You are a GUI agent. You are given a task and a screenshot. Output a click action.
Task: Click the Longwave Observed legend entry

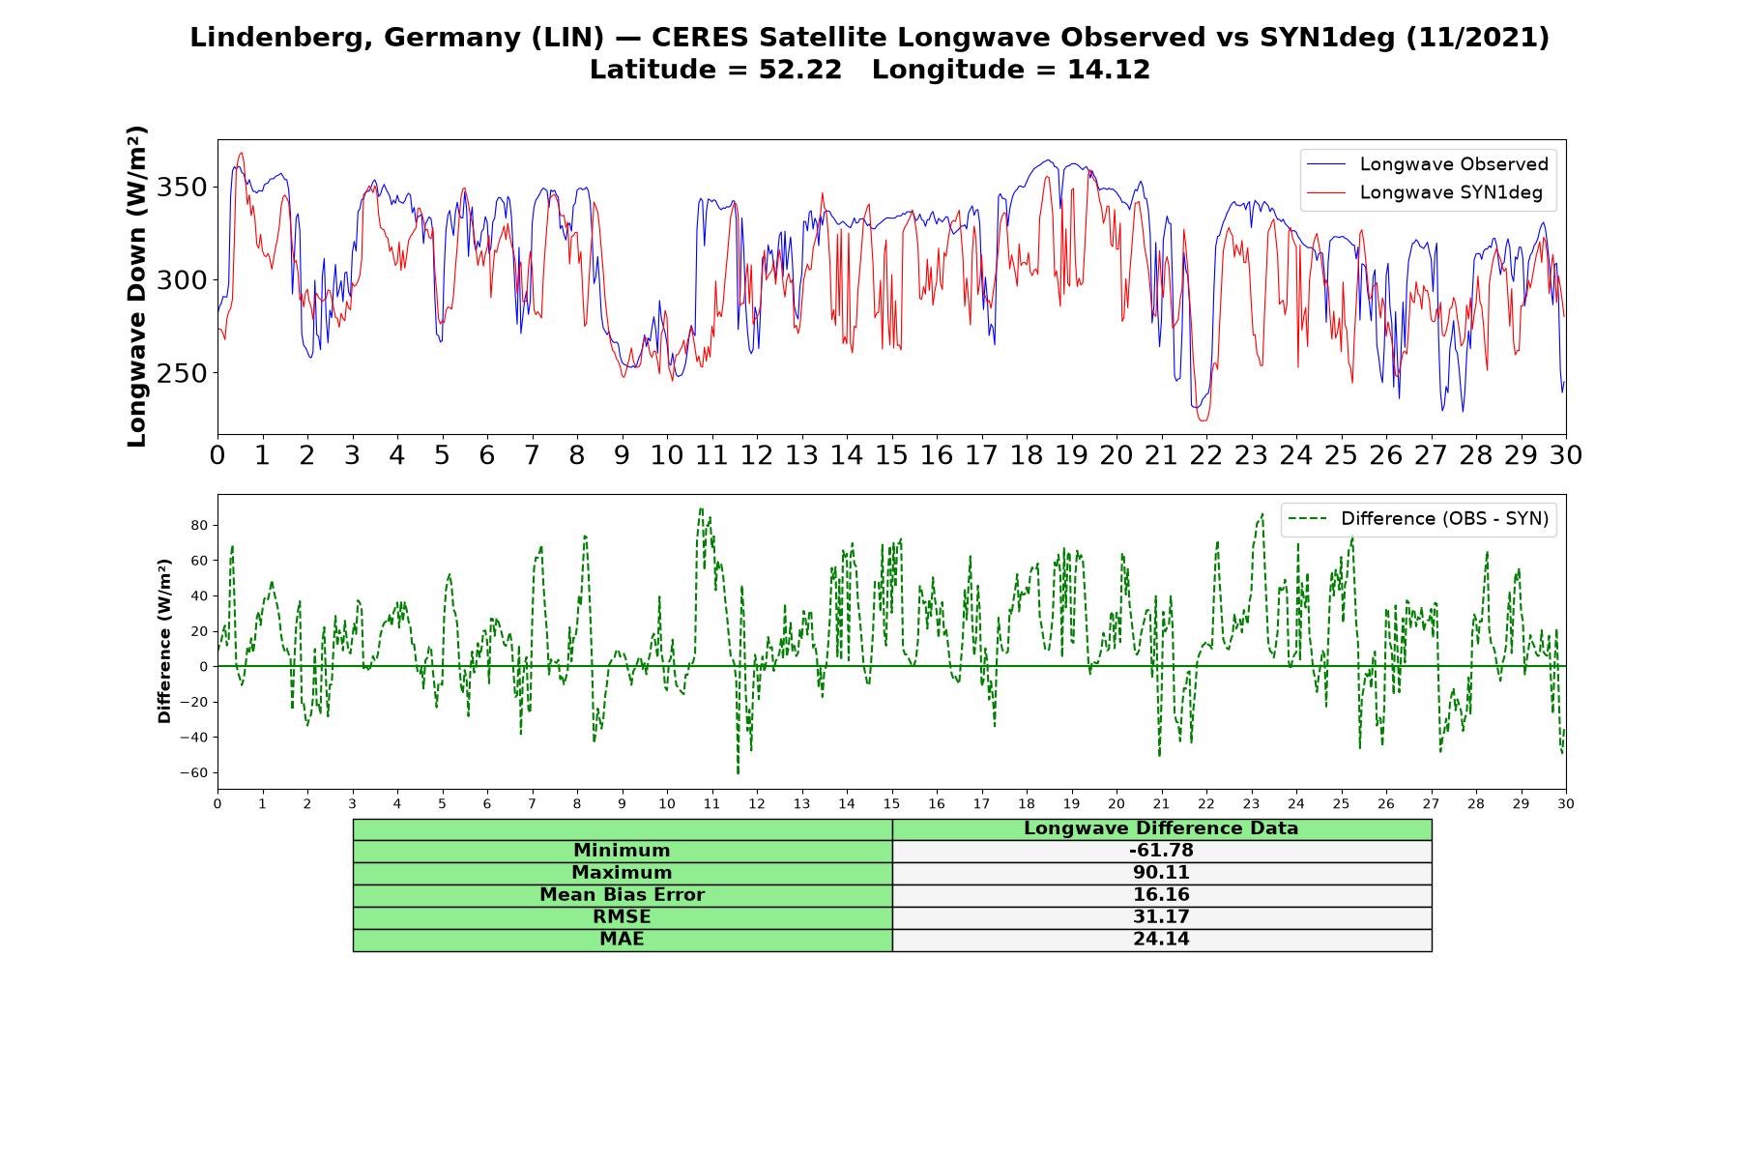click(1427, 164)
